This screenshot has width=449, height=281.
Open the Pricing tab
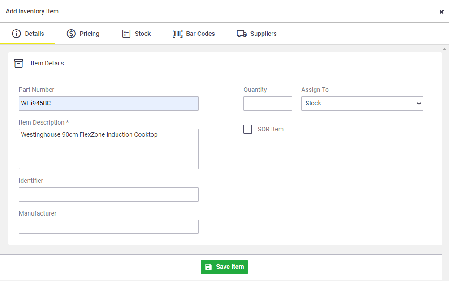click(x=83, y=34)
